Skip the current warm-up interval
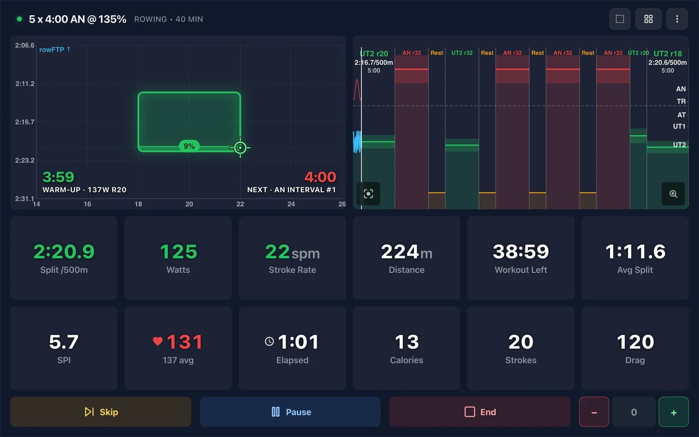Screen dimensions: 699x437 click(100, 412)
